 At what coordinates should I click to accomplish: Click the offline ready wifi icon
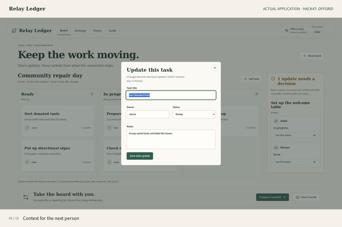coord(286,30)
